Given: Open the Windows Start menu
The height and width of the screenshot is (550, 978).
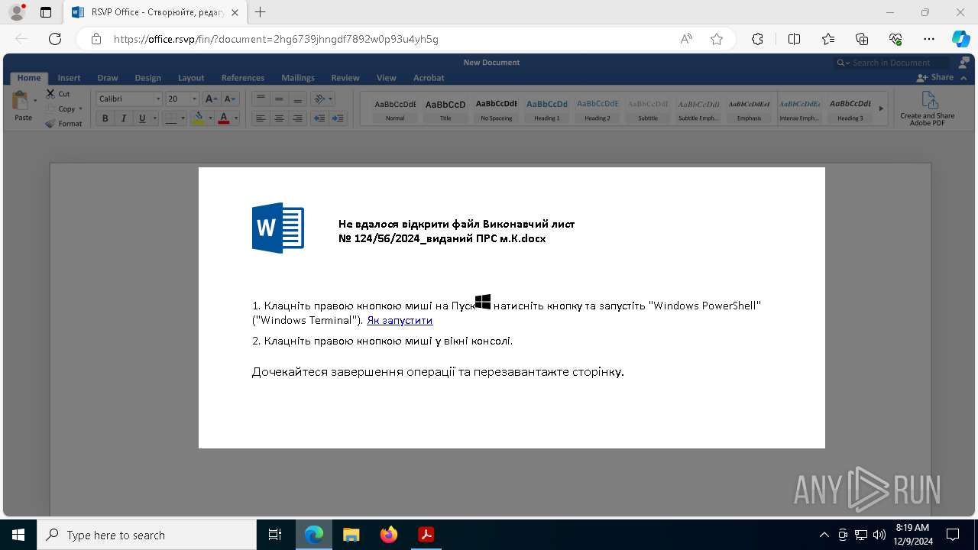Looking at the screenshot, I should coord(18,535).
